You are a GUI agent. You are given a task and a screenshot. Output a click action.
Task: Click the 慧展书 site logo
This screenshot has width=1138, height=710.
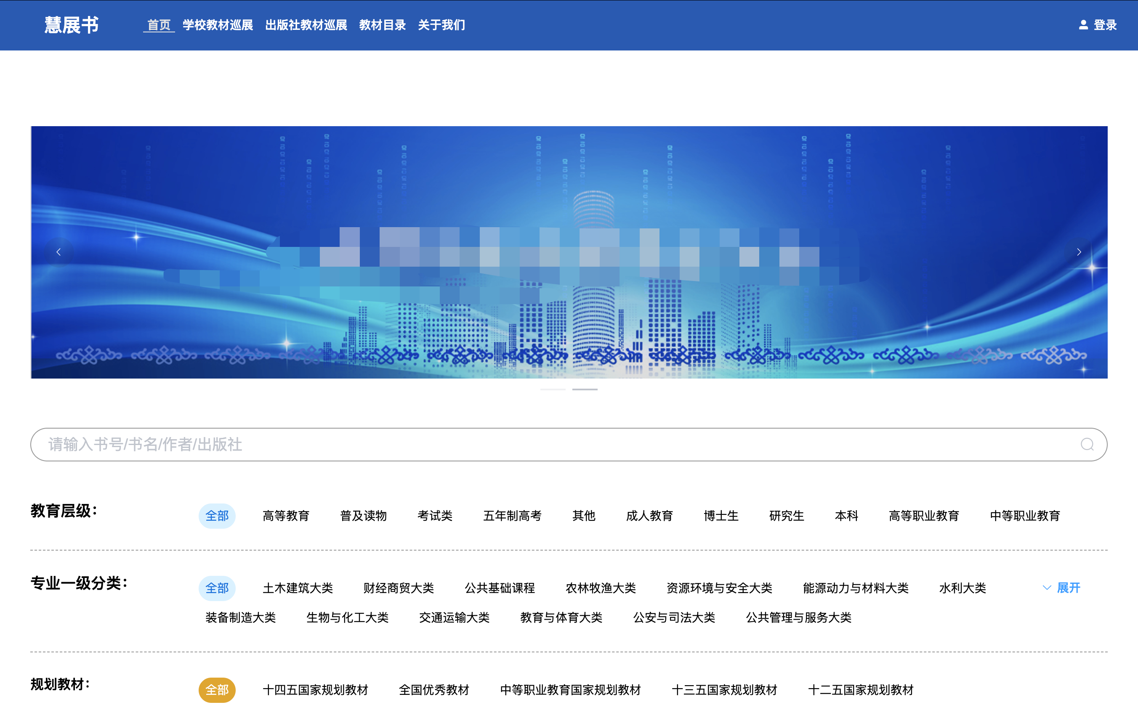coord(72,25)
